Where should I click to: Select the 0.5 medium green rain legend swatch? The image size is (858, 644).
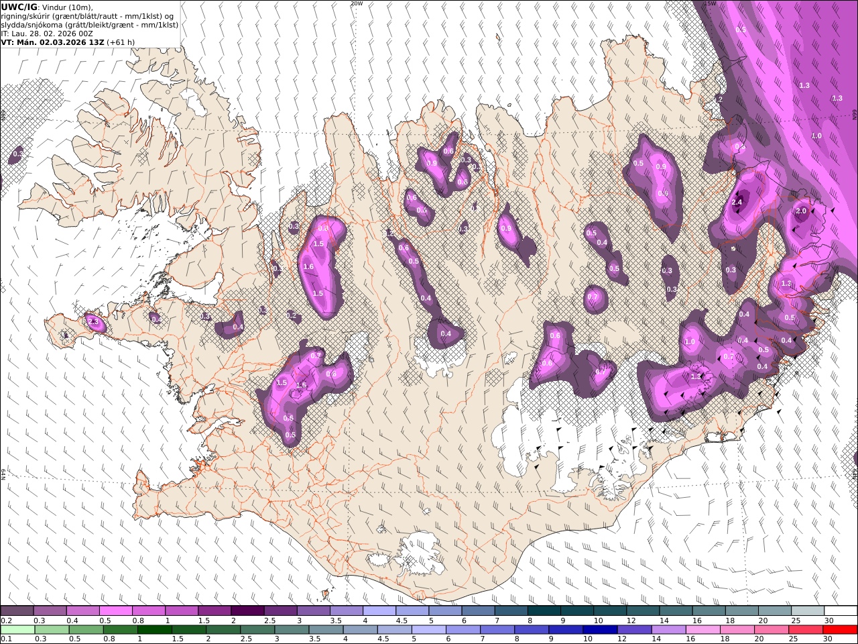pyautogui.click(x=86, y=630)
